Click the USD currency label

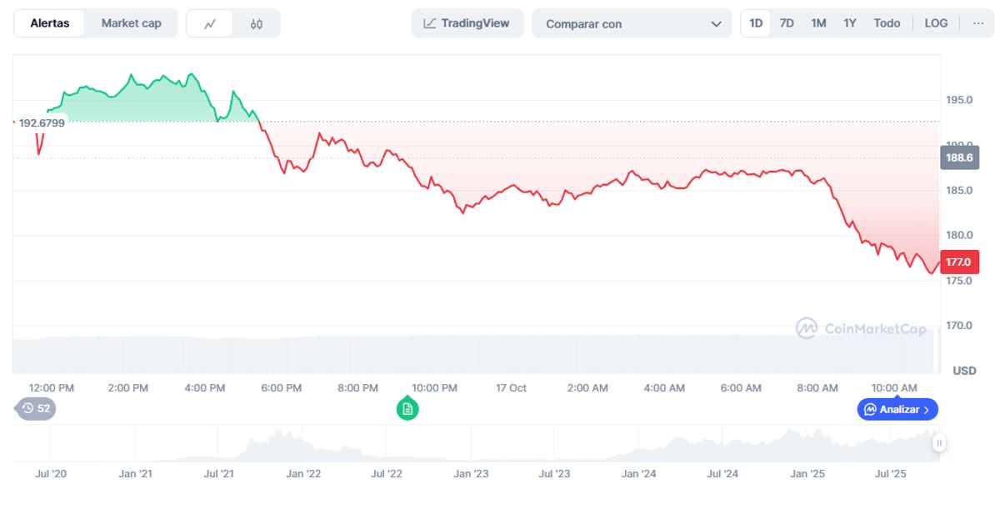click(964, 370)
